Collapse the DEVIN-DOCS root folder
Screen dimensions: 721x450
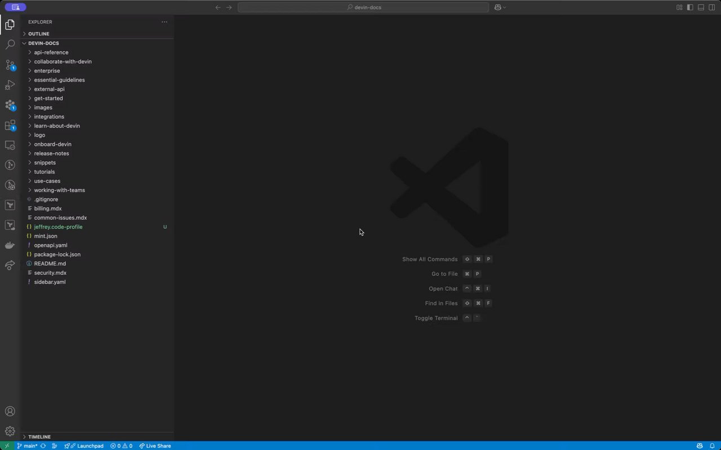click(x=97, y=43)
